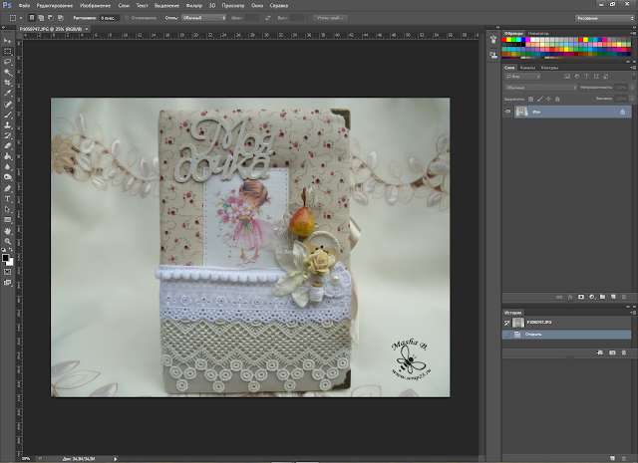The image size is (638, 463).
Task: Select the Blur tool
Action: coord(8,167)
